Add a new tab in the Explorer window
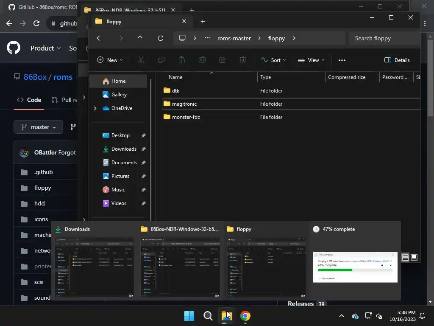Viewport: 434px width, 326px height. click(203, 21)
